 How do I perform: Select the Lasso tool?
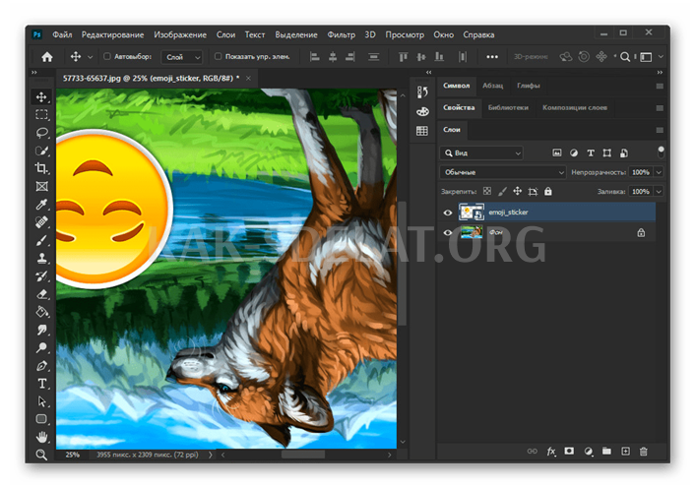(41, 133)
